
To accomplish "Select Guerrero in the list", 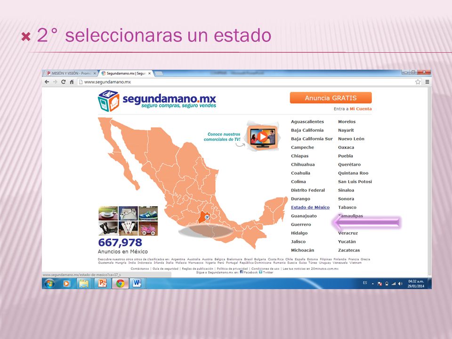I will [x=301, y=225].
